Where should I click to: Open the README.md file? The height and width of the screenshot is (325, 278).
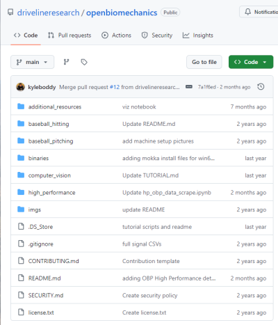(x=44, y=278)
